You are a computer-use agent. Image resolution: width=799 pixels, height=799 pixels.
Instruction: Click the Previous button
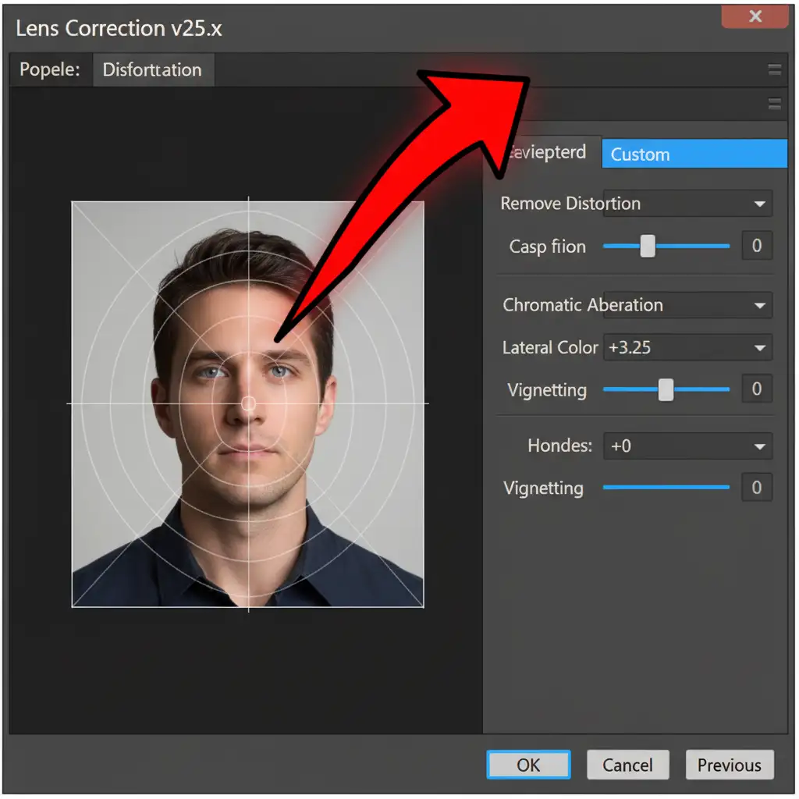point(729,765)
